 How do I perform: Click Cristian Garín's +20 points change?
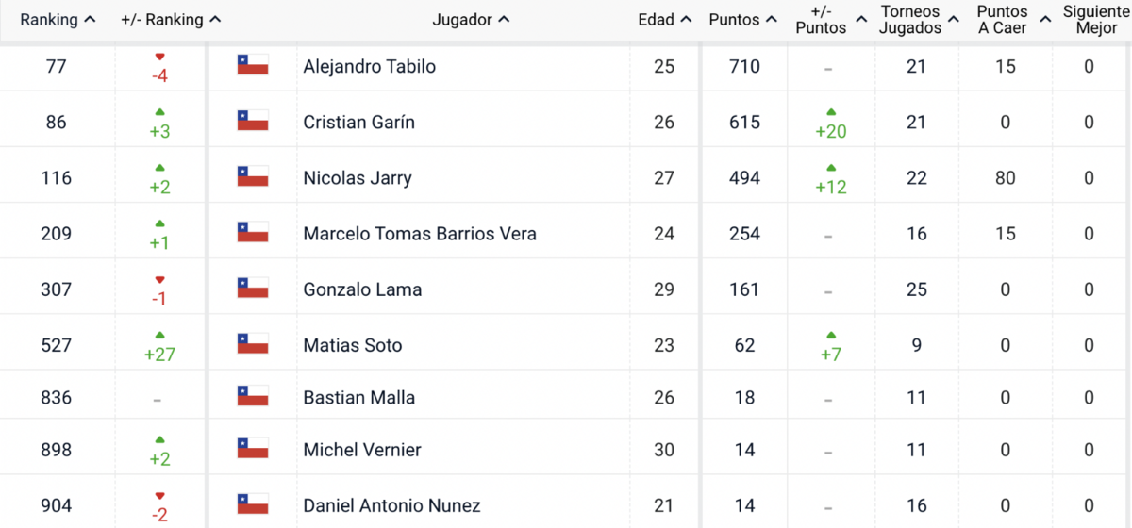click(830, 130)
